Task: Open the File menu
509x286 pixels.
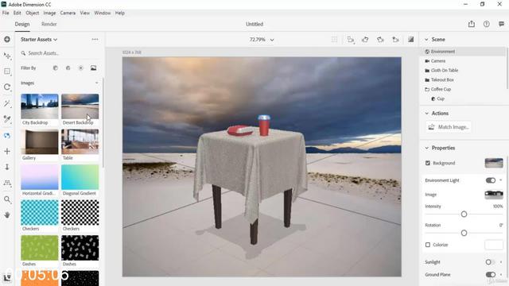Action: coord(6,13)
